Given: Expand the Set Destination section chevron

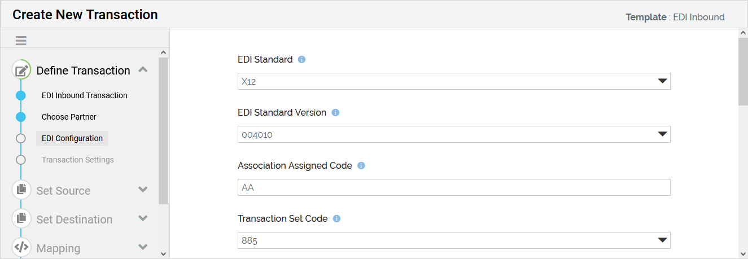Looking at the screenshot, I should (143, 219).
